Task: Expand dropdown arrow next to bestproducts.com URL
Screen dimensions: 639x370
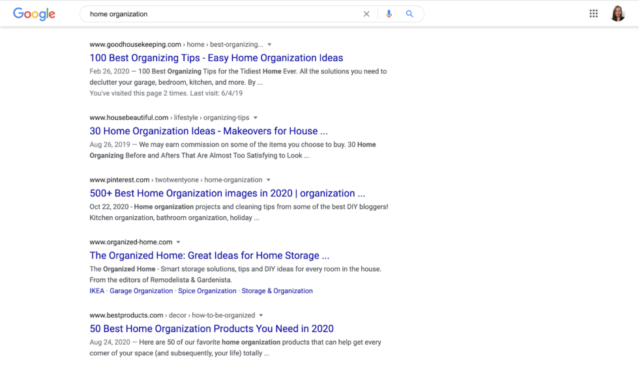Action: 261,315
